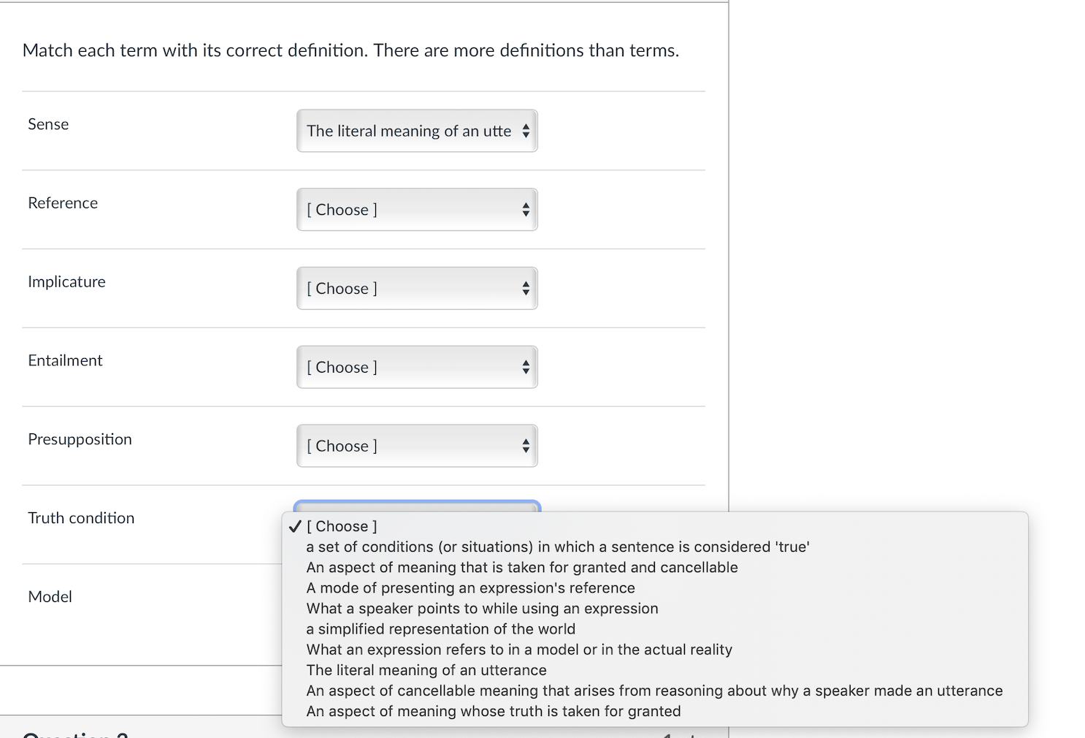The image size is (1085, 738).
Task: Open the Reference definition dropdown
Action: click(x=416, y=210)
